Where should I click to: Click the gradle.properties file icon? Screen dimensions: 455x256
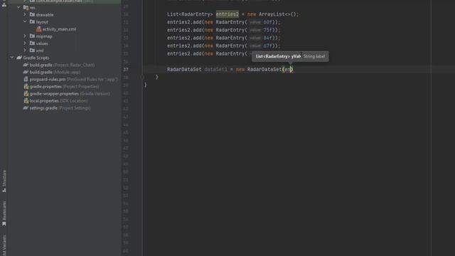pos(26,87)
